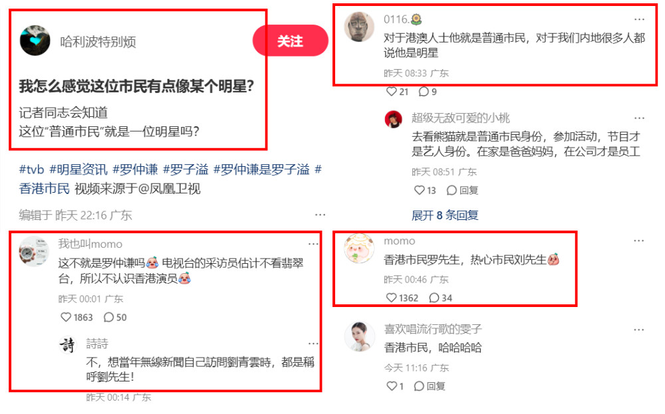Like 我也叫momo comment with 1863 likes

(76, 318)
